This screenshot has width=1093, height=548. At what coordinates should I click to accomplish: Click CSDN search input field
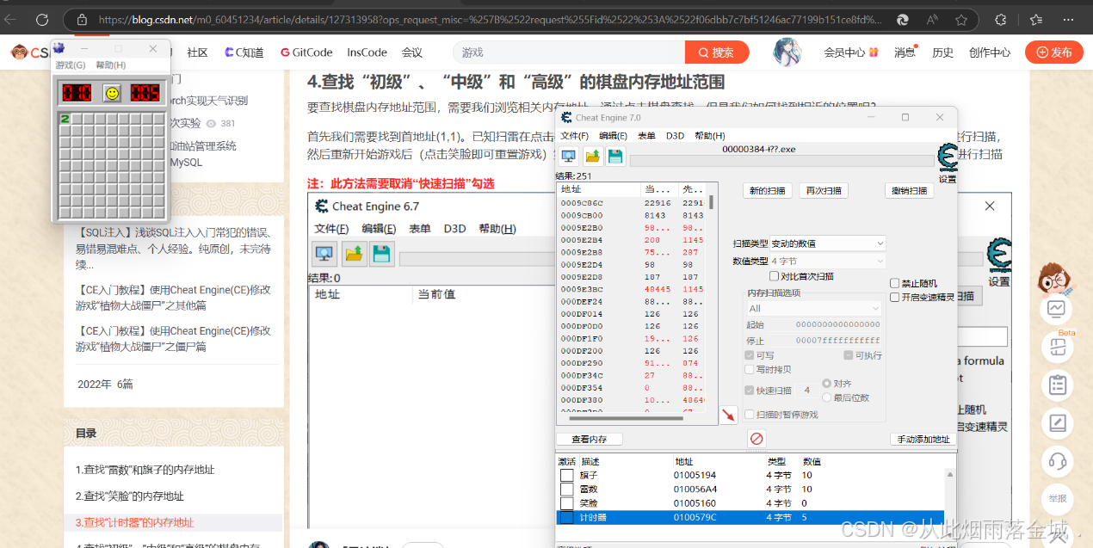tap(569, 52)
